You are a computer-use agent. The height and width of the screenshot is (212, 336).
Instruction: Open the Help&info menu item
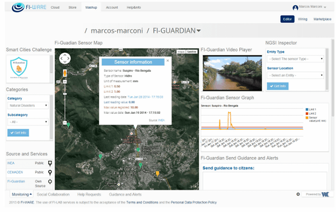click(x=134, y=7)
